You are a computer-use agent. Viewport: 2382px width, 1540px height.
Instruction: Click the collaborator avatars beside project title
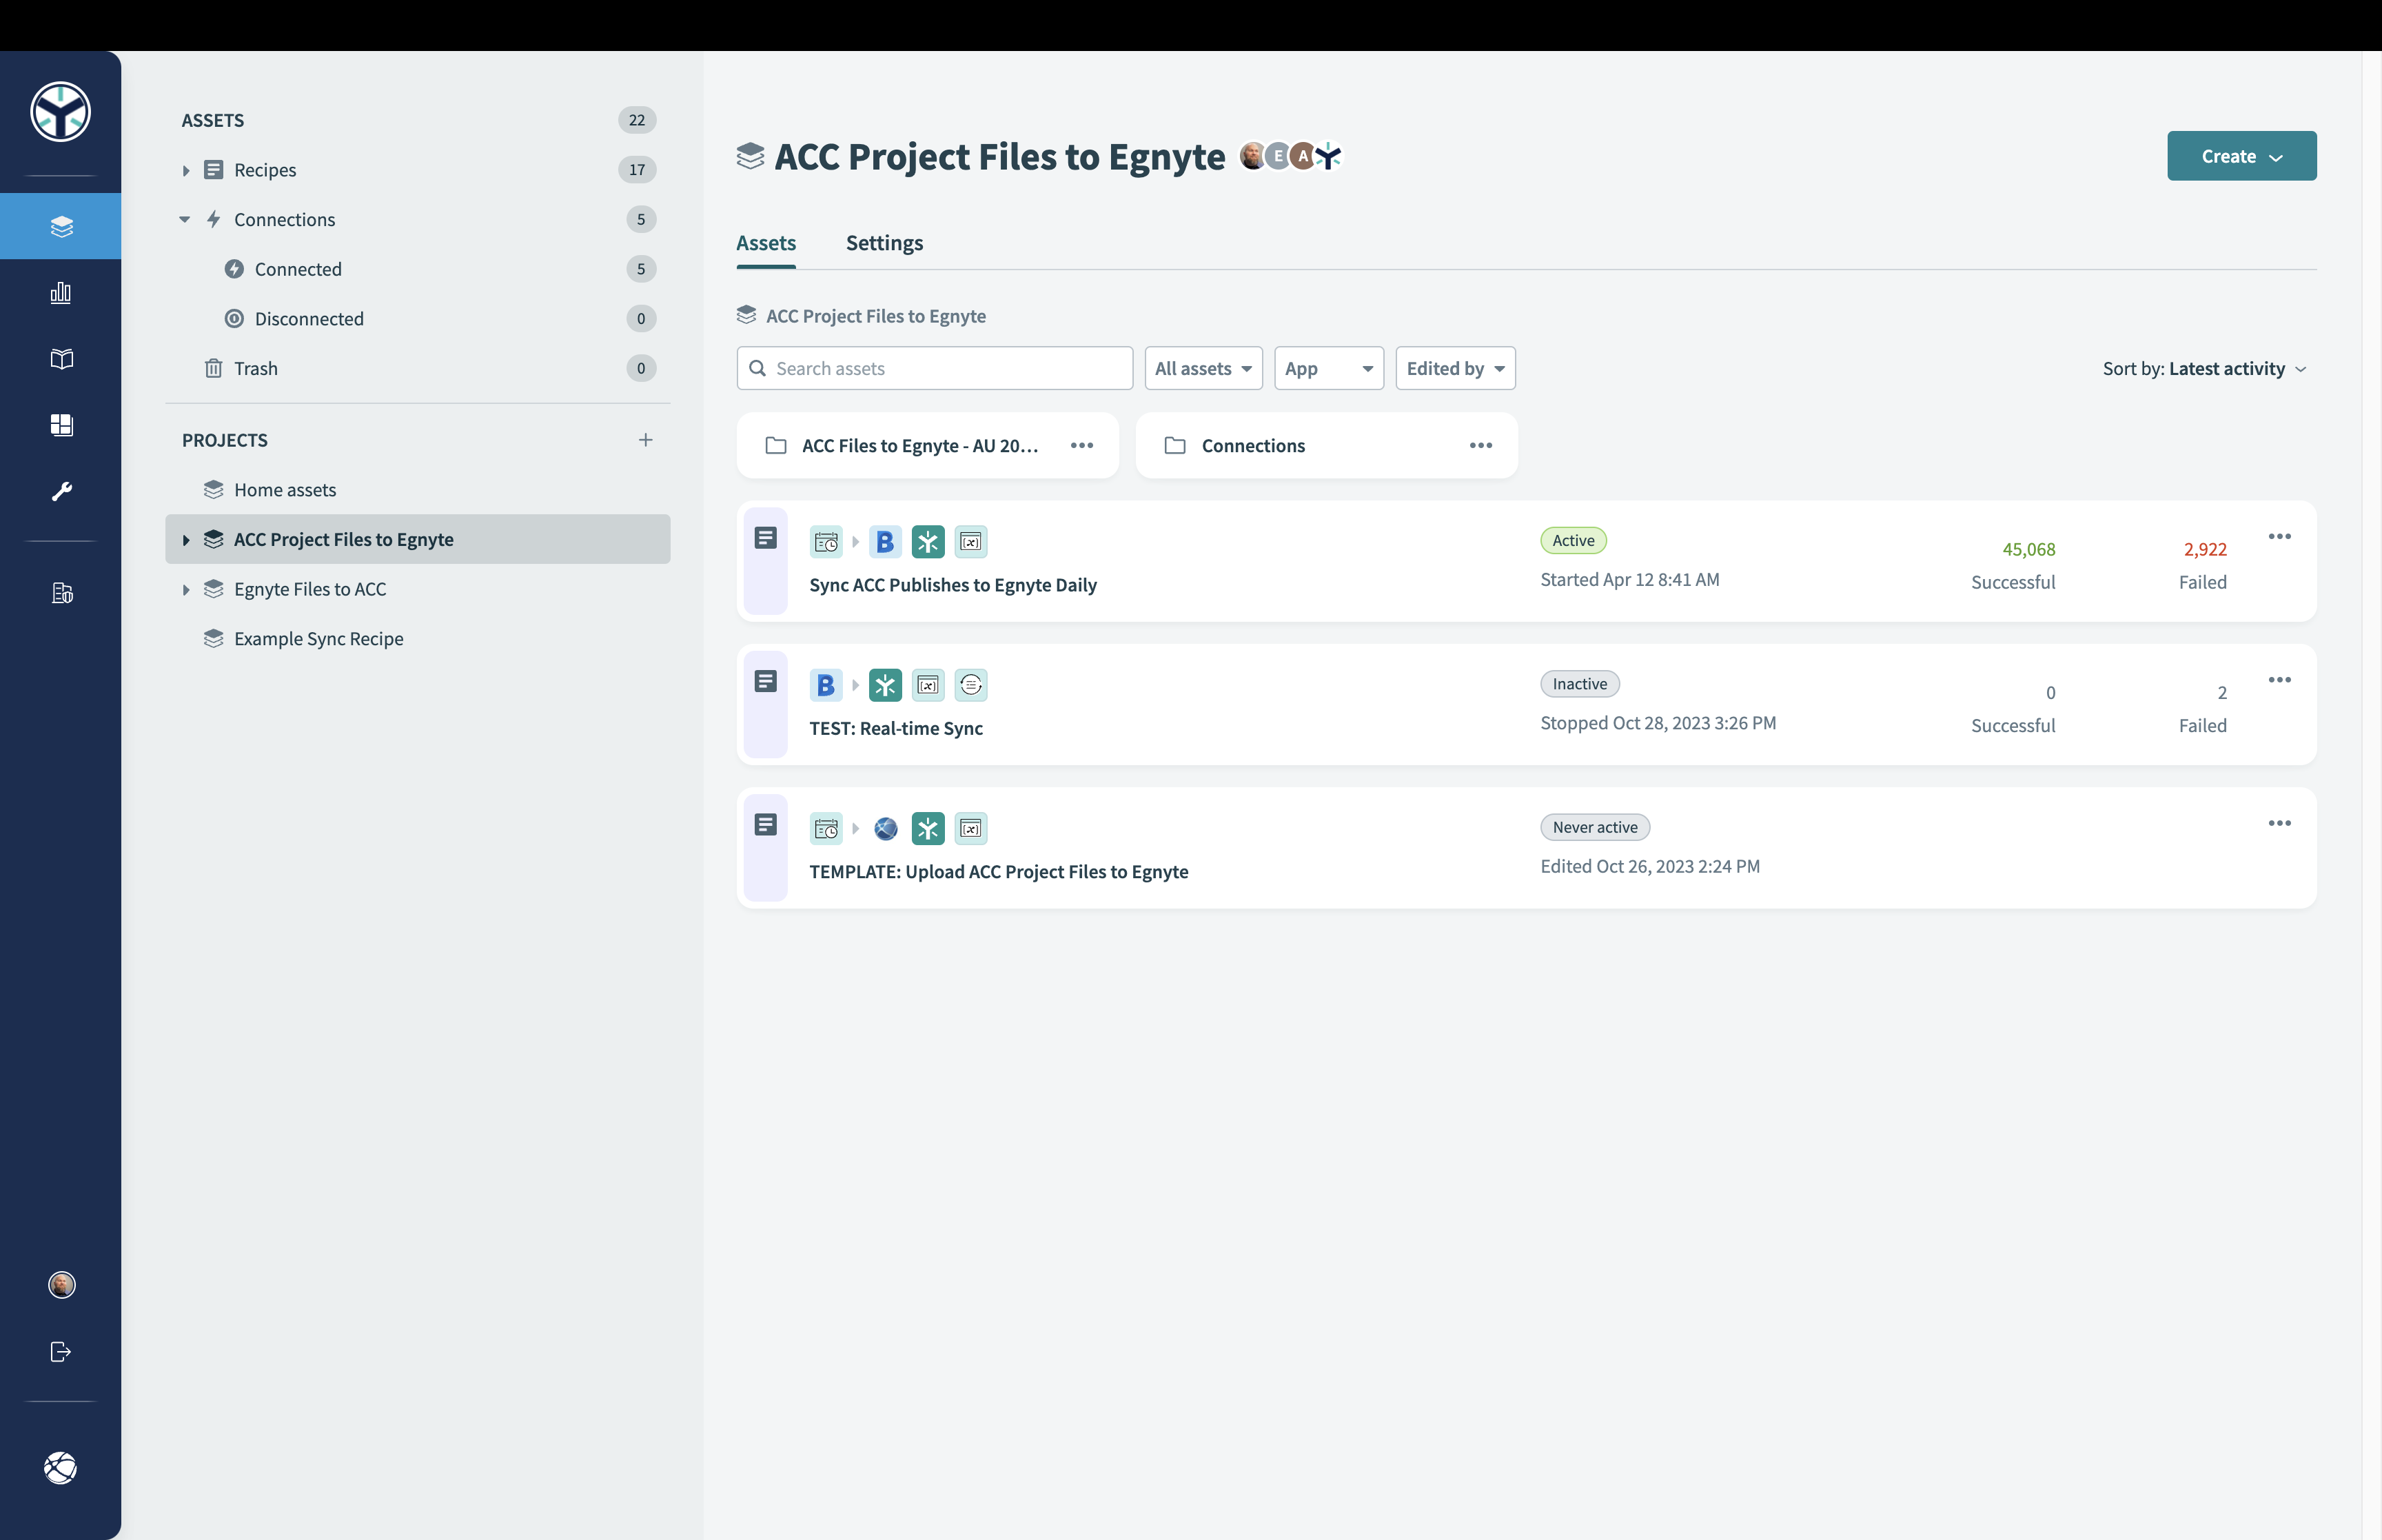(x=1290, y=156)
